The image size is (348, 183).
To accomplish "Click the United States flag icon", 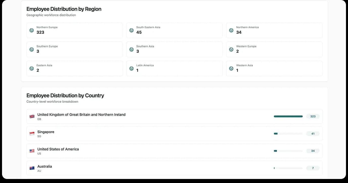I will pos(32,151).
